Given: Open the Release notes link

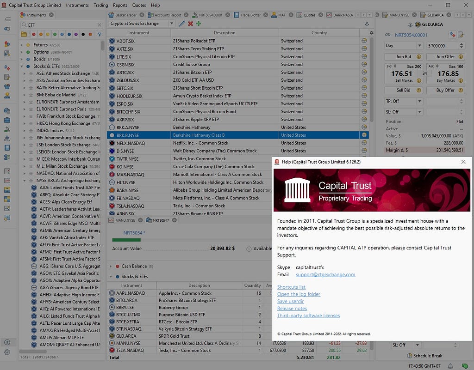Looking at the screenshot, I should point(292,308).
